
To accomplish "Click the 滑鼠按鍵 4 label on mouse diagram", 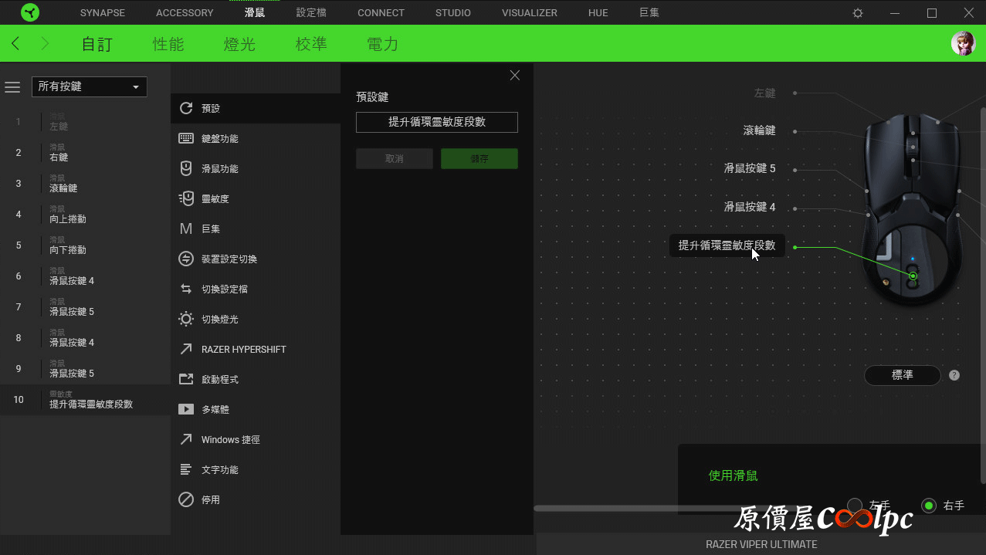I will pyautogui.click(x=750, y=207).
